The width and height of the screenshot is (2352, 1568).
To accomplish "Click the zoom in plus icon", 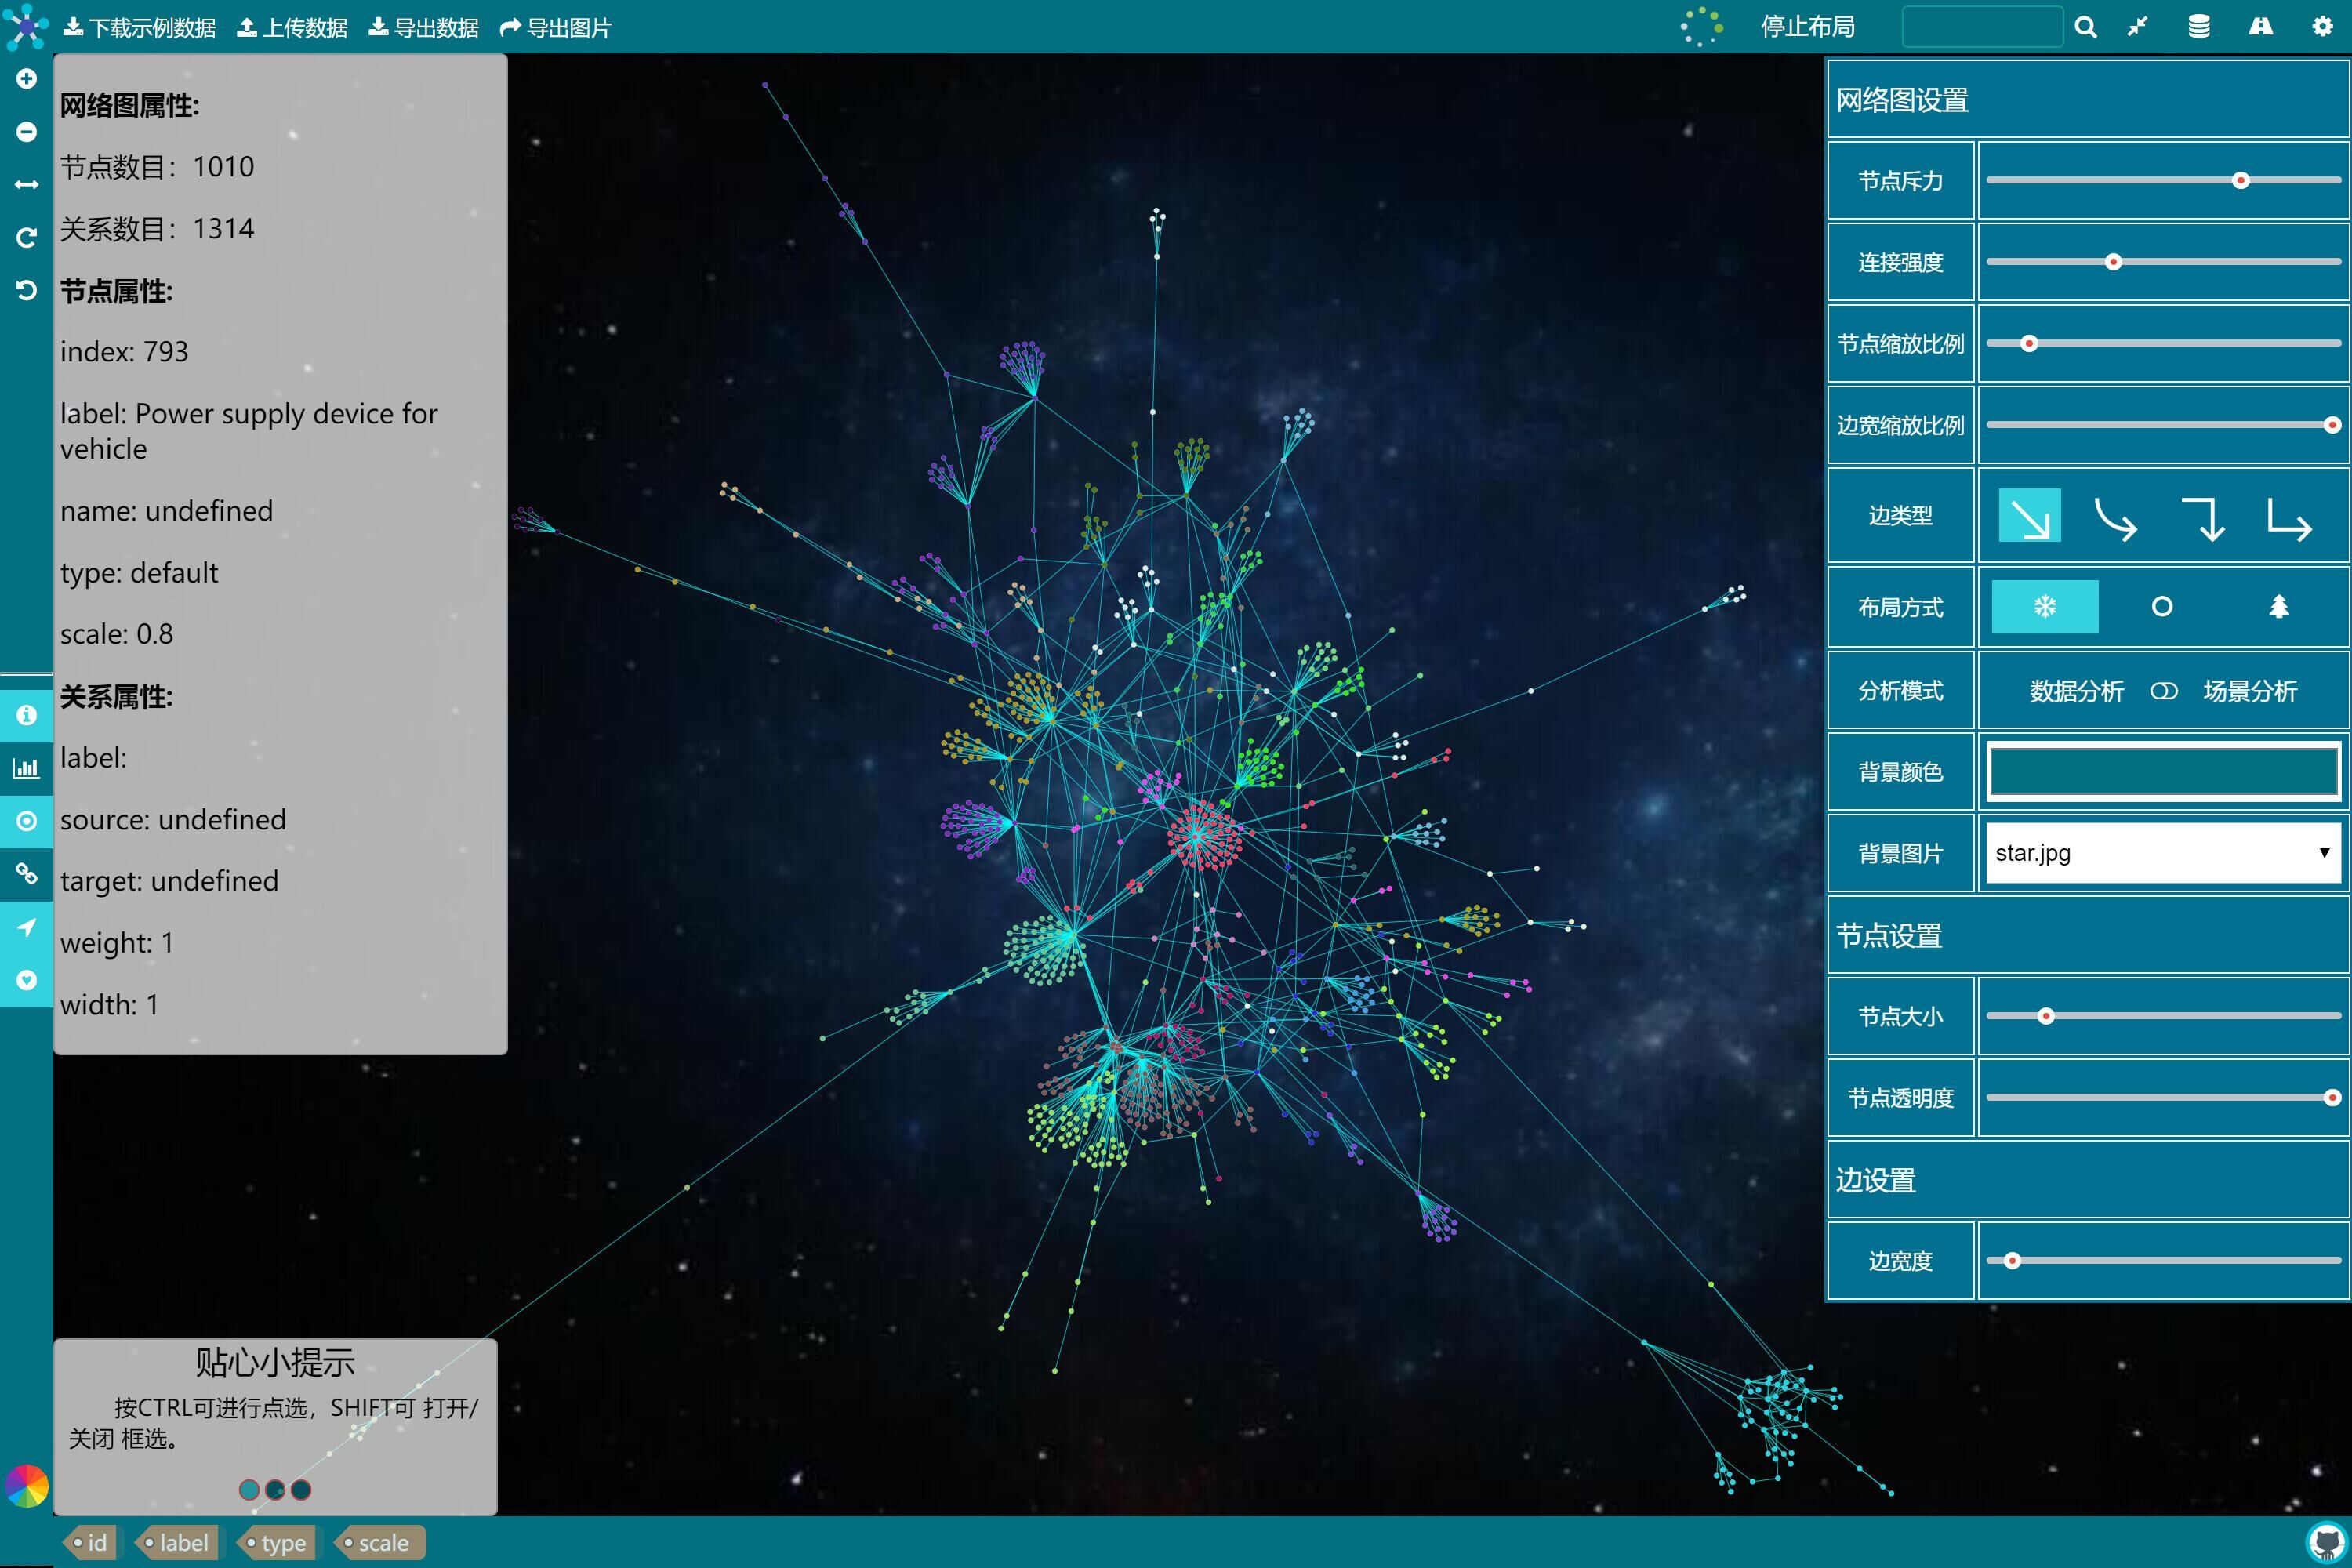I will (27, 78).
